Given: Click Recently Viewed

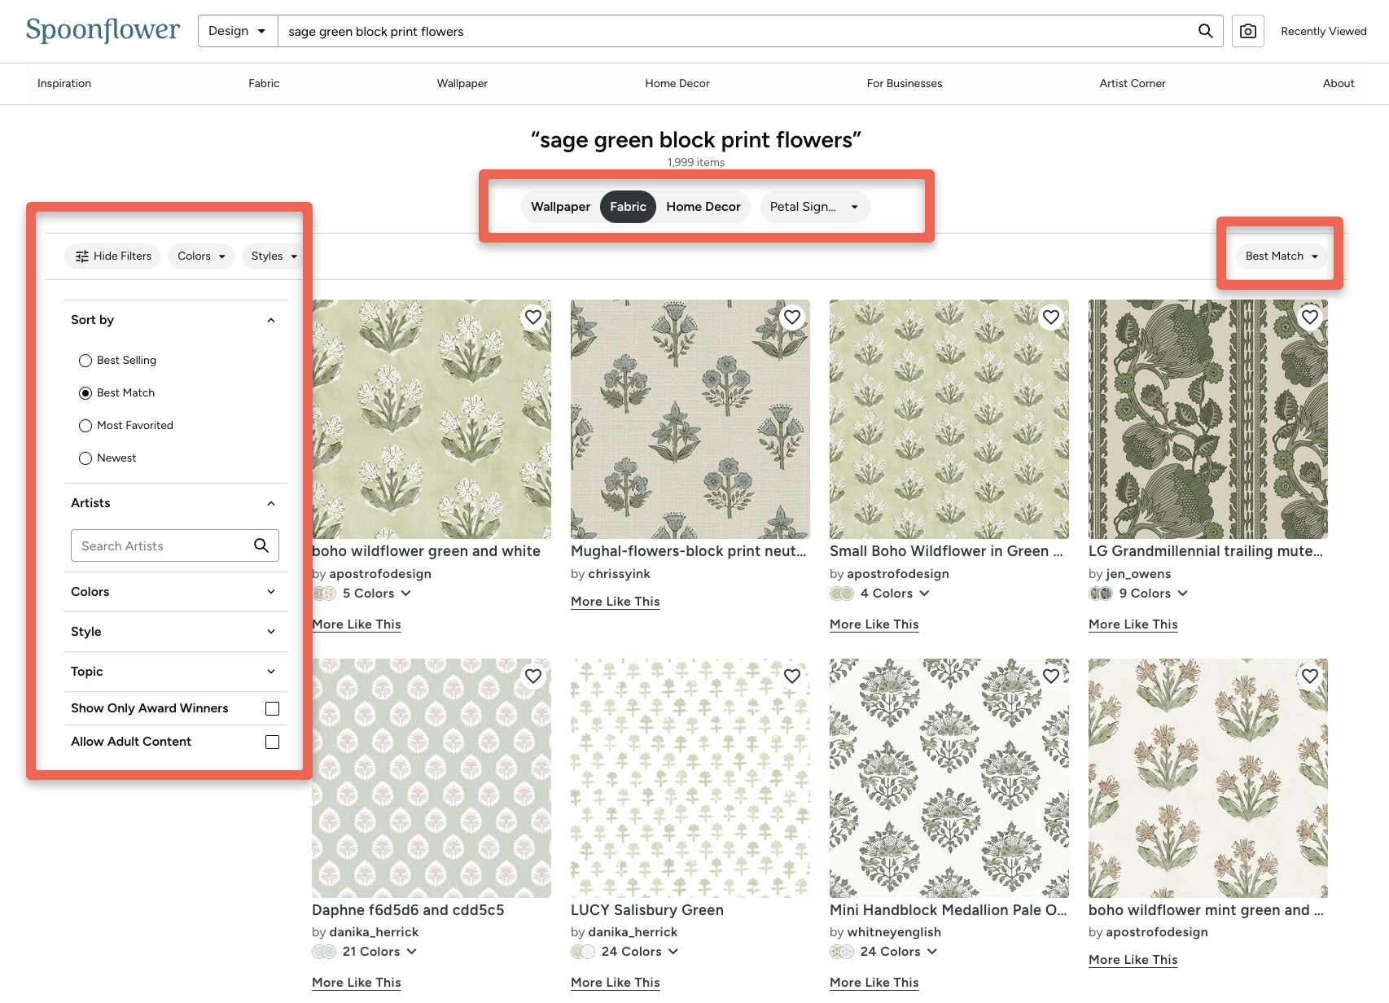Looking at the screenshot, I should (1323, 31).
